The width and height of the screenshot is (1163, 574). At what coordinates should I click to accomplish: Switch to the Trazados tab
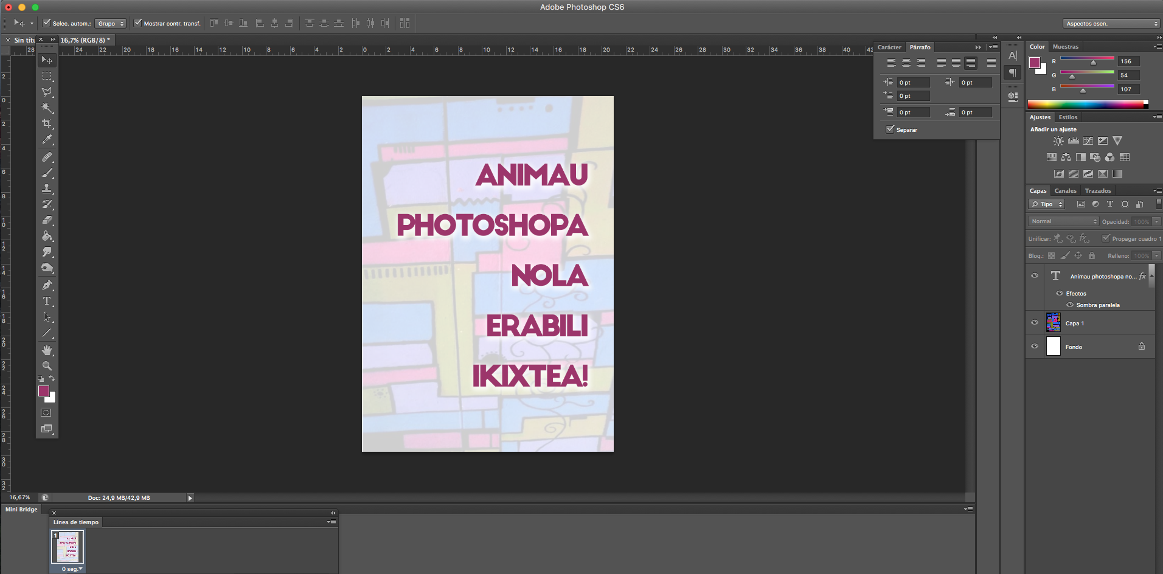click(1098, 190)
